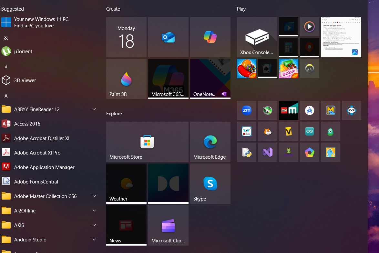
Task: Click the Explore group heading
Action: [x=114, y=114]
